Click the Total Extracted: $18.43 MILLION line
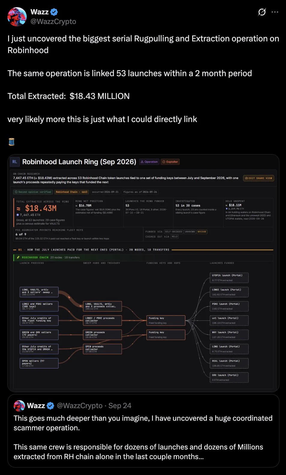The width and height of the screenshot is (286, 475). (69, 96)
